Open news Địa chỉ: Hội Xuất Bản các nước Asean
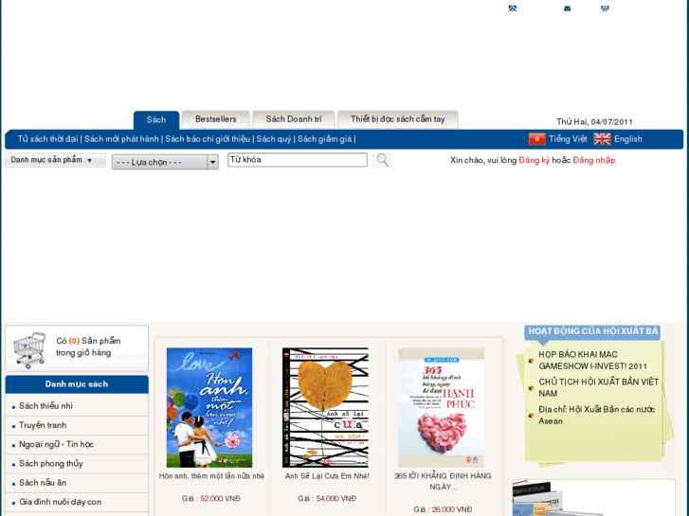The image size is (689, 516). point(597,415)
